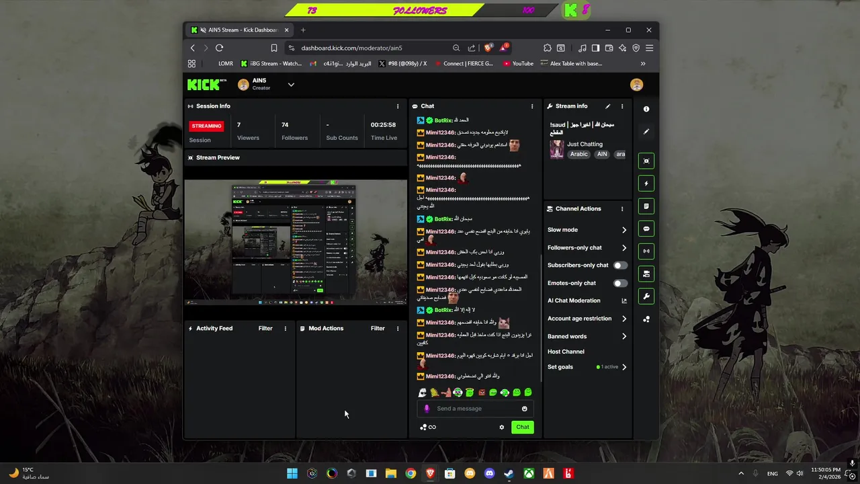
Task: Open the Session Info panel options menu
Action: pos(397,106)
